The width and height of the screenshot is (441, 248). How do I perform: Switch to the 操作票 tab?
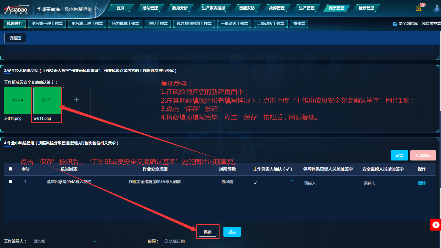tap(299, 24)
